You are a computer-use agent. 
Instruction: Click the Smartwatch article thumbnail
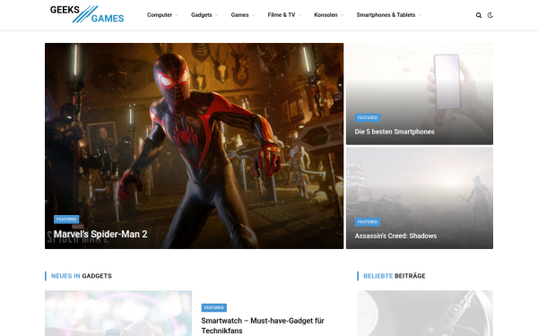point(118,314)
